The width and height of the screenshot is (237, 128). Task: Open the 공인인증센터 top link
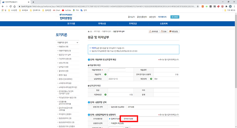pos(142,17)
